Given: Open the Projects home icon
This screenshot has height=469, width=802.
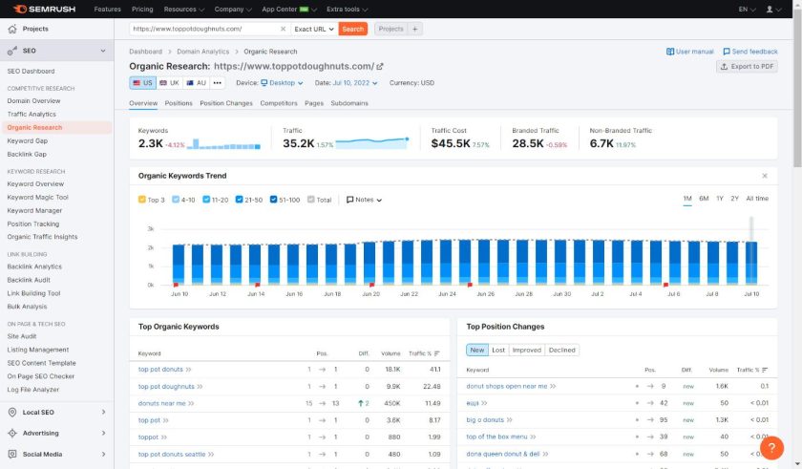Looking at the screenshot, I should tap(12, 29).
